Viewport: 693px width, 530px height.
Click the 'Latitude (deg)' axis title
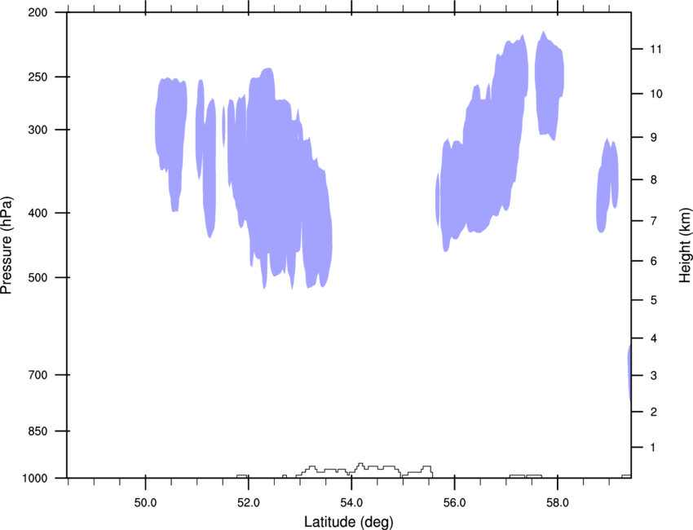pos(348,522)
